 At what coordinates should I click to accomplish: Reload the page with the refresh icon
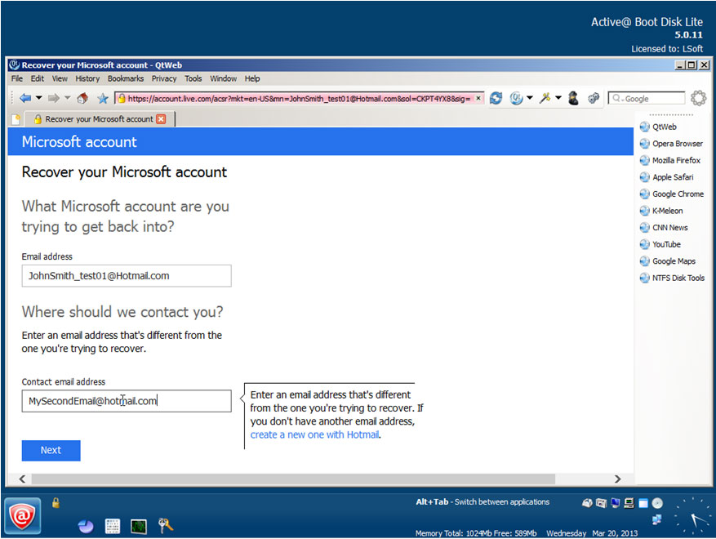click(x=496, y=98)
